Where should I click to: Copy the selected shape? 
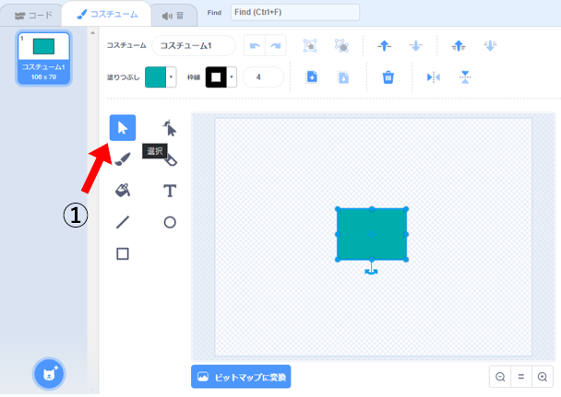[312, 77]
